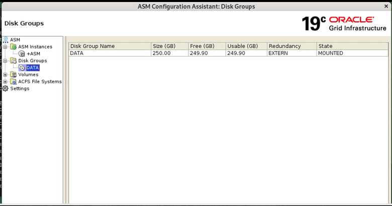
Task: Click the Redundancy column header
Action: (x=291, y=46)
